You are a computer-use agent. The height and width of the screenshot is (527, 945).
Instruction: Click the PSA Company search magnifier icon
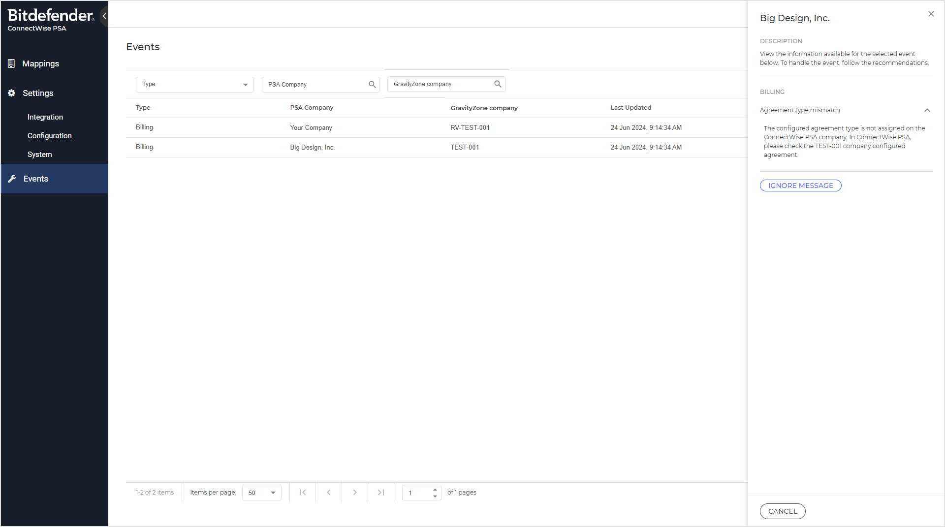tap(372, 85)
